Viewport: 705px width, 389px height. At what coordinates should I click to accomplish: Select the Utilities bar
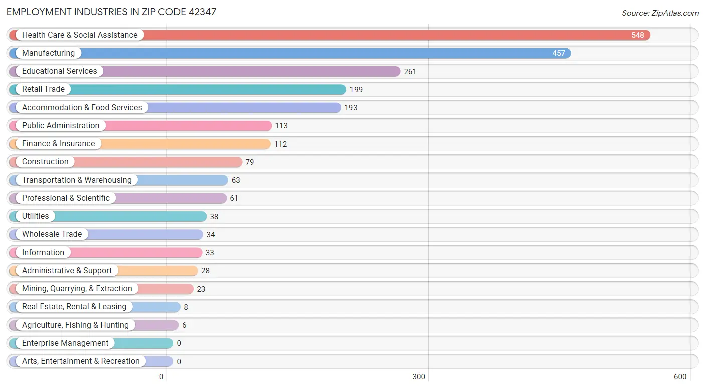(x=107, y=216)
